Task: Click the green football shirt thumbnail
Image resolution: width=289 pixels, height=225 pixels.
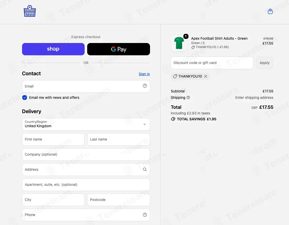Action: (179, 43)
